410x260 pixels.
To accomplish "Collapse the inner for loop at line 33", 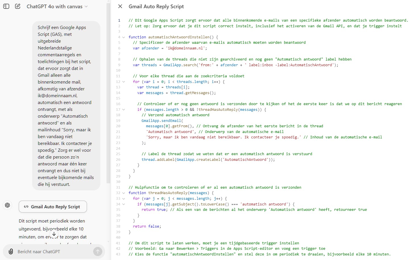I will pos(124,199).
